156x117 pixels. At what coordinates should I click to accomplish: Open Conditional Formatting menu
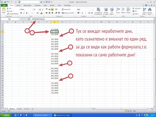(98, 11)
